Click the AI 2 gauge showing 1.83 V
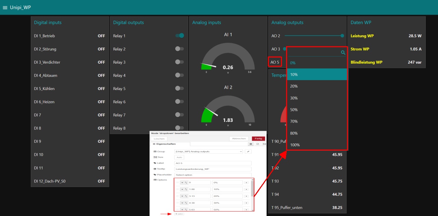Screen dimensions: 438x216 click(228, 109)
